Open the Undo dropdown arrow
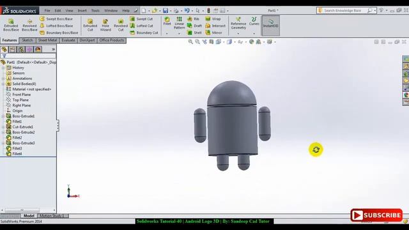This screenshot has width=409, height=230. pos(192,11)
